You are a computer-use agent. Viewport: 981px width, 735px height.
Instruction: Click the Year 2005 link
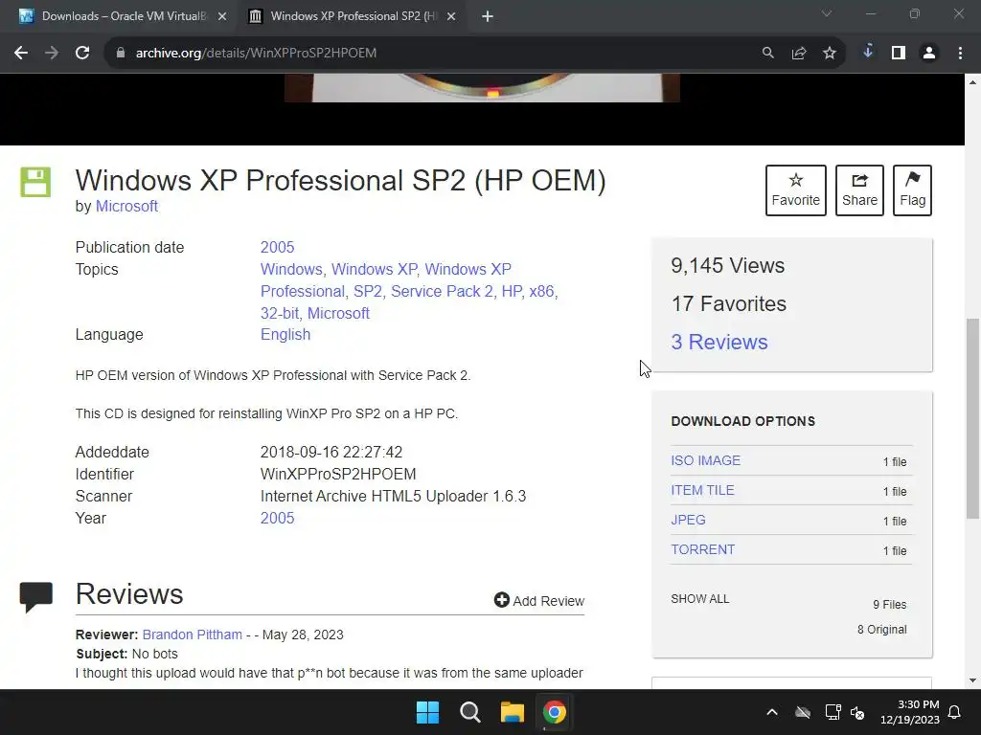(x=277, y=518)
